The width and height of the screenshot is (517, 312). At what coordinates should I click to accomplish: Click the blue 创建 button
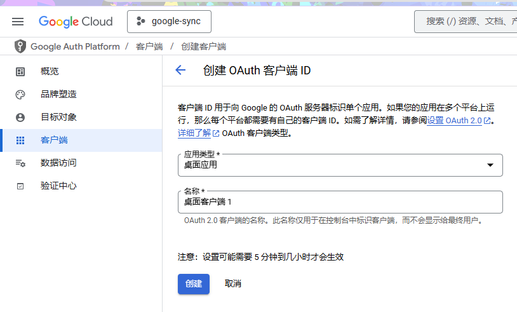pyautogui.click(x=194, y=284)
